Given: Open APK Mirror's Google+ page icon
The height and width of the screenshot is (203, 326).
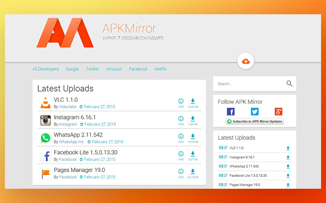Looking at the screenshot, I should pyautogui.click(x=278, y=111).
